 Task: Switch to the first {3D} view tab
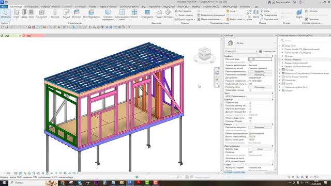(10, 36)
